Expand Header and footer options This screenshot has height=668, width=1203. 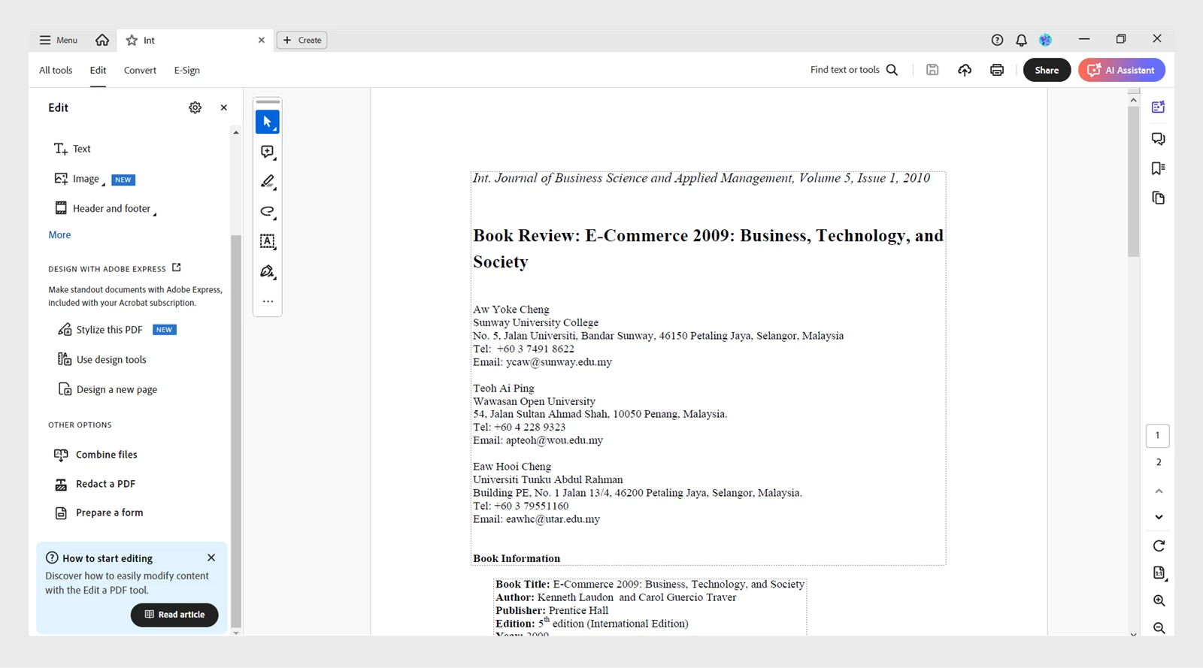105,209
